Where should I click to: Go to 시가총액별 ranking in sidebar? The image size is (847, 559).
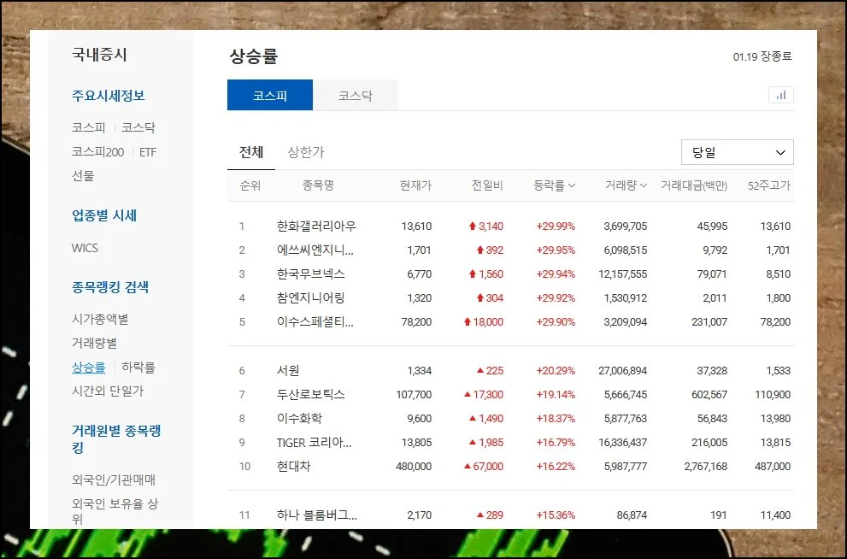pyautogui.click(x=100, y=319)
